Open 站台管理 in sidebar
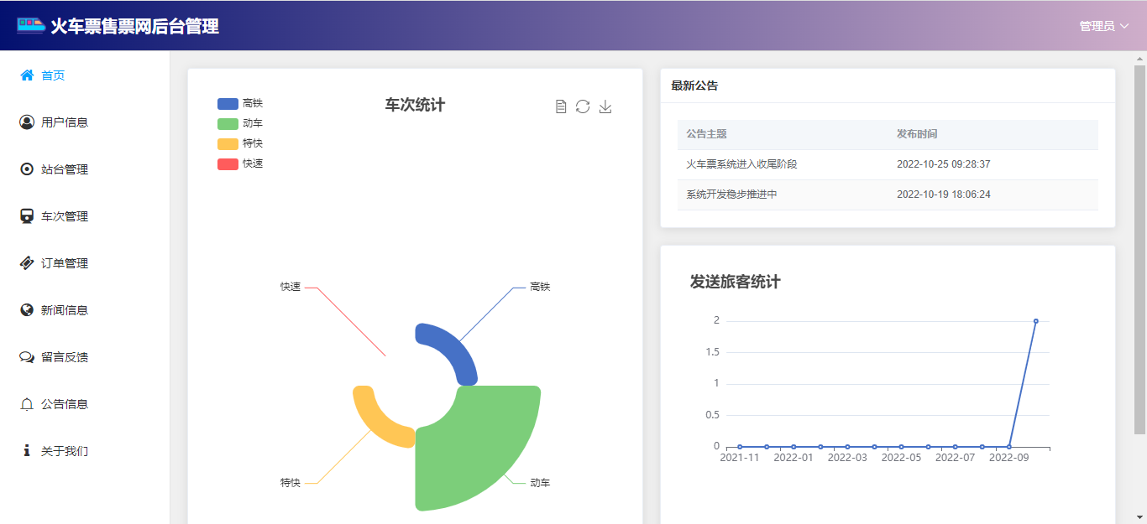 (x=65, y=169)
